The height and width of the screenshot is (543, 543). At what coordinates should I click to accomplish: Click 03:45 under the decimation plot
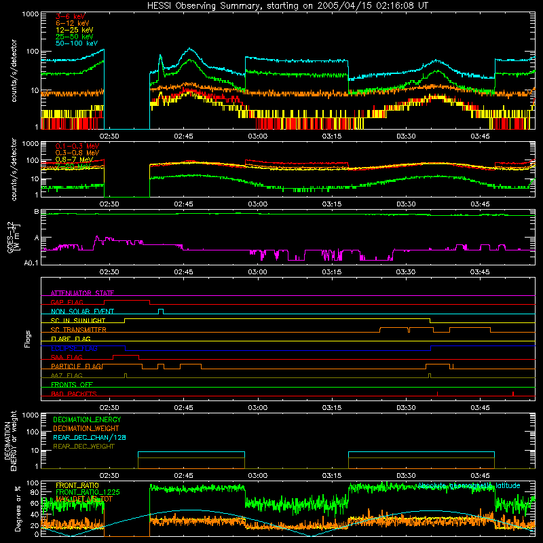tap(480, 476)
